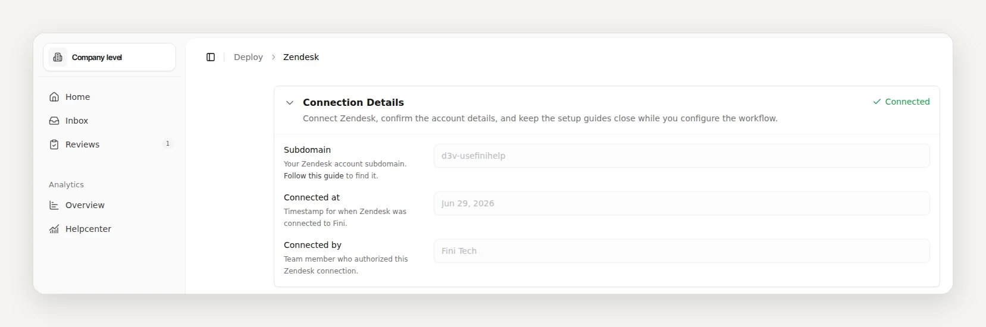The image size is (986, 327).
Task: Click the Connected by label
Action: tap(312, 245)
